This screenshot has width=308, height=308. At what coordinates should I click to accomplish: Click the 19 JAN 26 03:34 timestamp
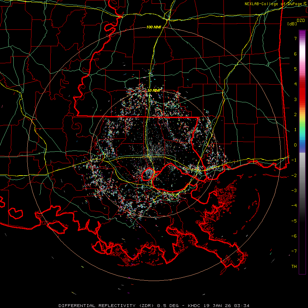tap(227, 306)
